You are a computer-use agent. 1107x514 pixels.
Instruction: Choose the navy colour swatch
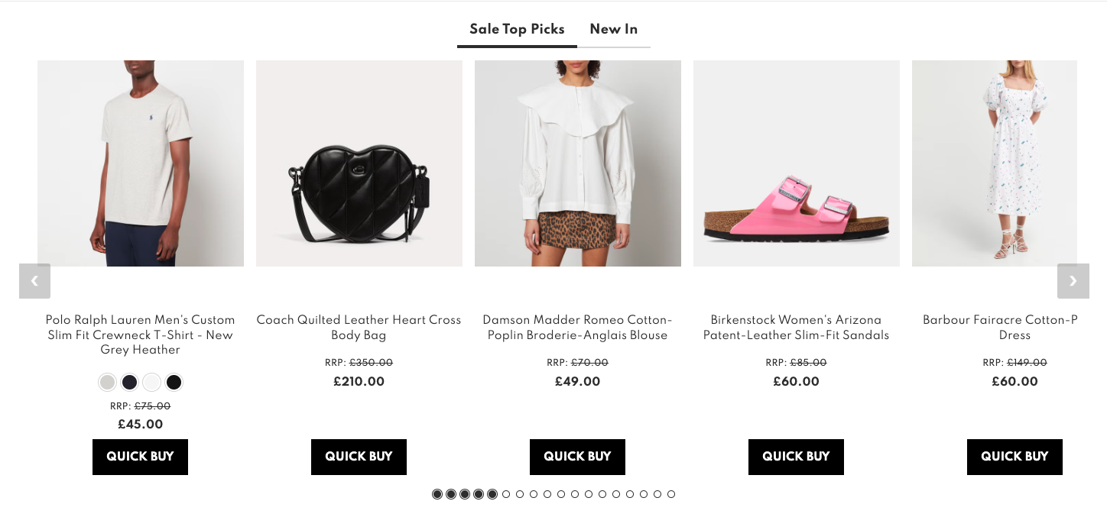pyautogui.click(x=130, y=382)
